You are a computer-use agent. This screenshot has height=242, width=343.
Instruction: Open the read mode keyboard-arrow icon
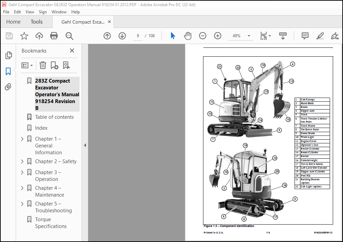click(283, 36)
